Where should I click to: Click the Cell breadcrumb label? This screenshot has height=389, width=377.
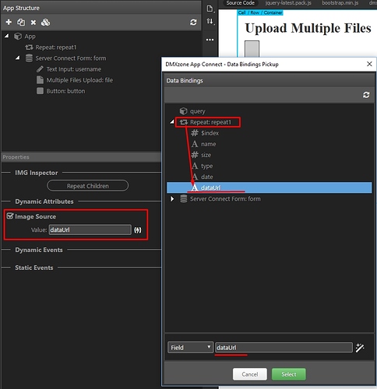(x=242, y=12)
